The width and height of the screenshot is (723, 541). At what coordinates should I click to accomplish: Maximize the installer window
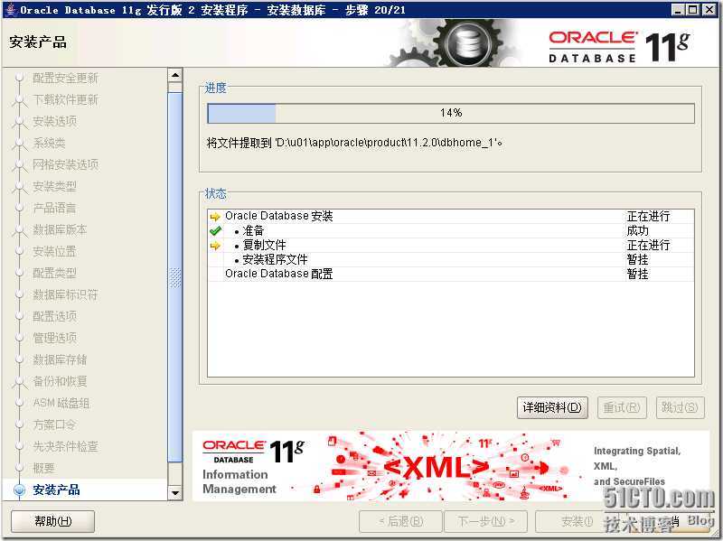(693, 10)
